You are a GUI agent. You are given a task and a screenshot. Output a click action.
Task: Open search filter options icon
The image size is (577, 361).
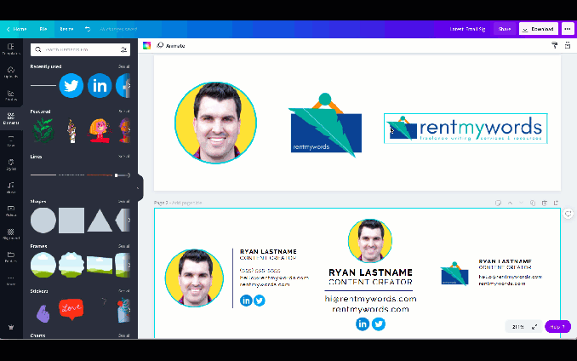coord(124,49)
